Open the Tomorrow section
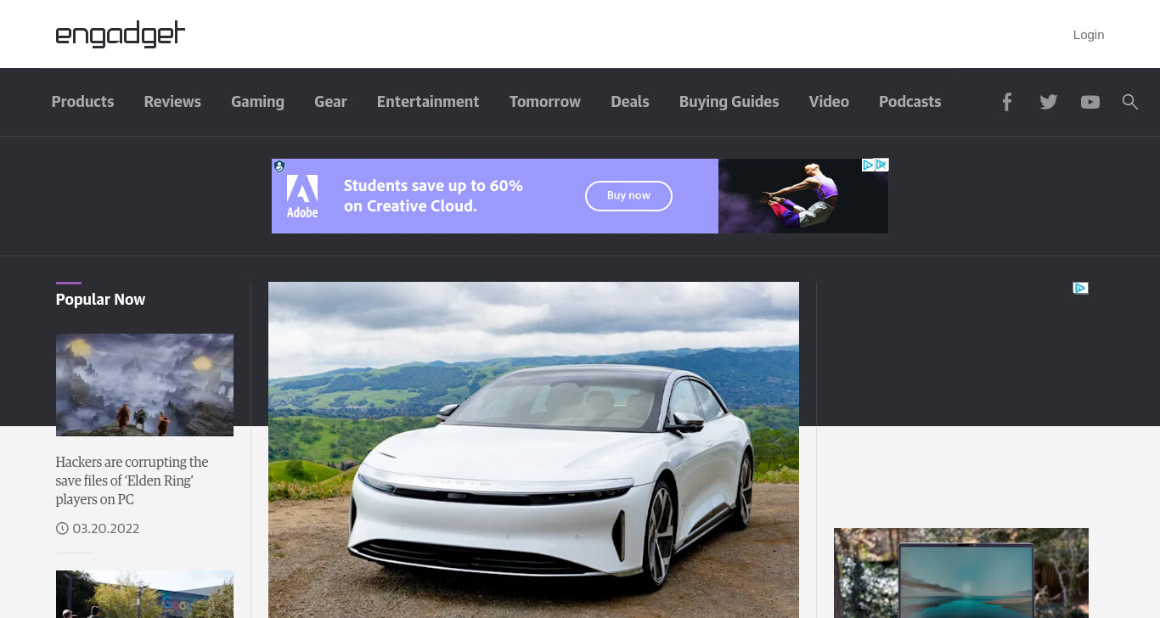Screen dimensions: 1160x618 545,102
